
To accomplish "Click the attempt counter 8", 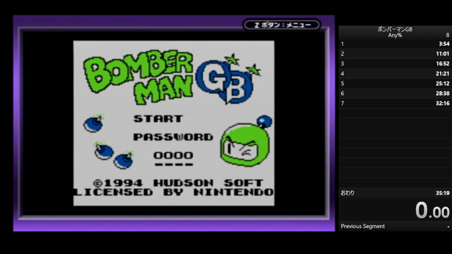I will [447, 35].
